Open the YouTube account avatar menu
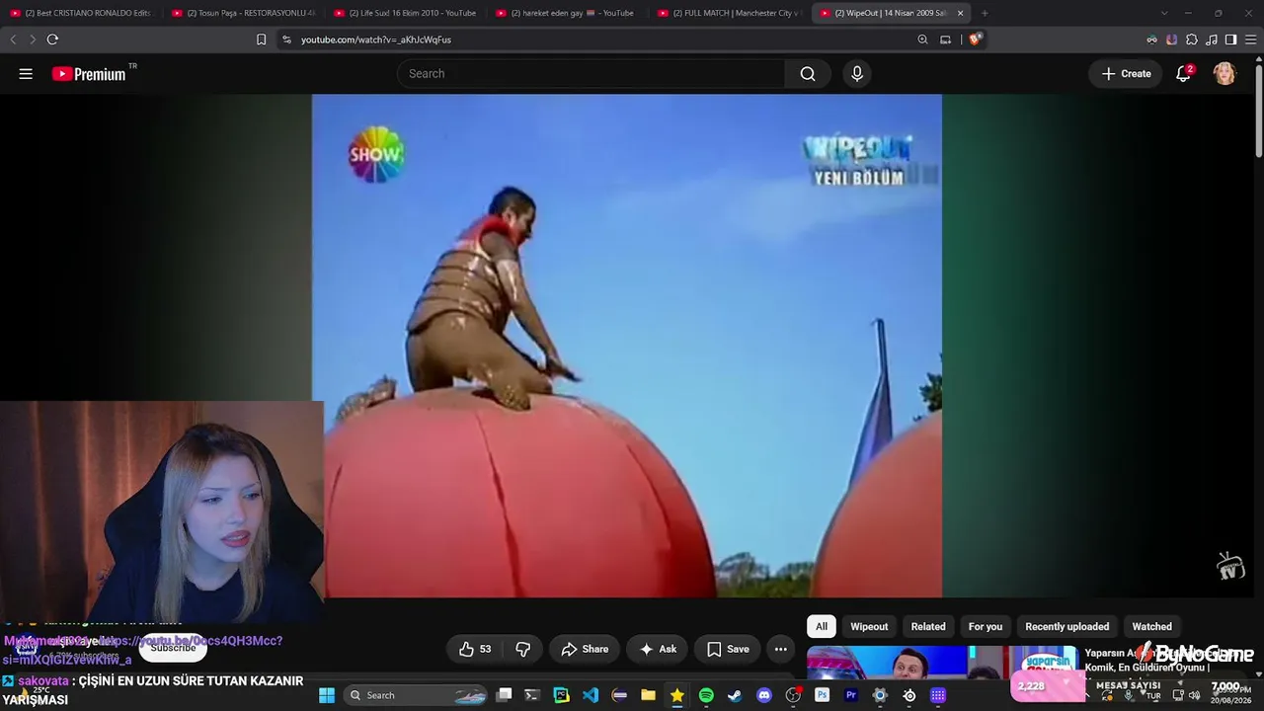The width and height of the screenshot is (1264, 711). click(1224, 74)
